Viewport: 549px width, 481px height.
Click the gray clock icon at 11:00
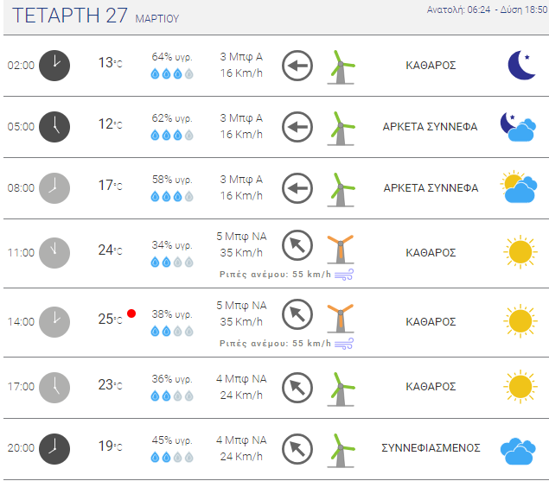(x=54, y=252)
